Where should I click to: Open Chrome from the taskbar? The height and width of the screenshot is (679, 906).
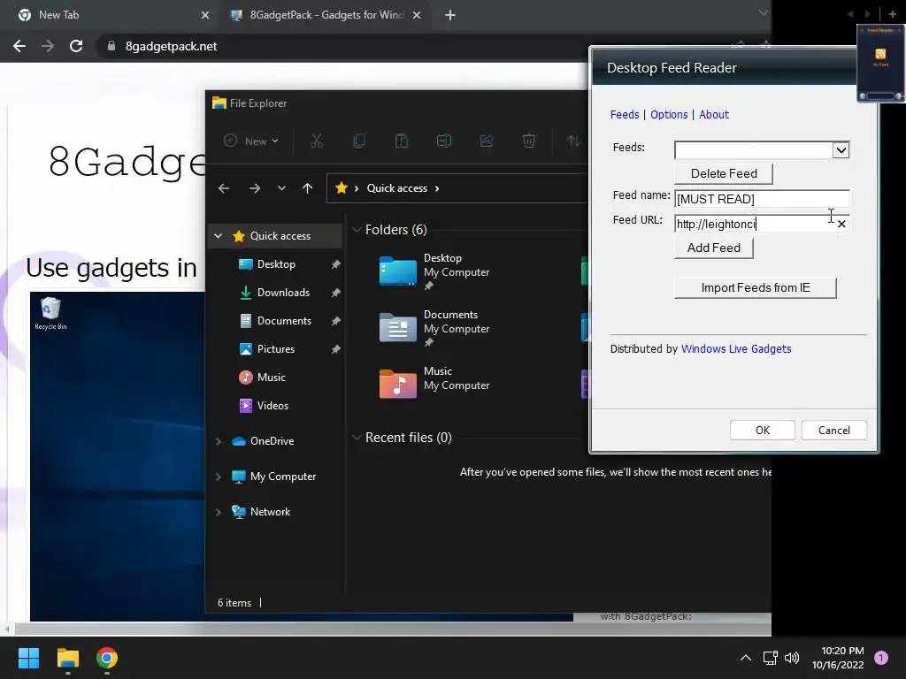107,658
